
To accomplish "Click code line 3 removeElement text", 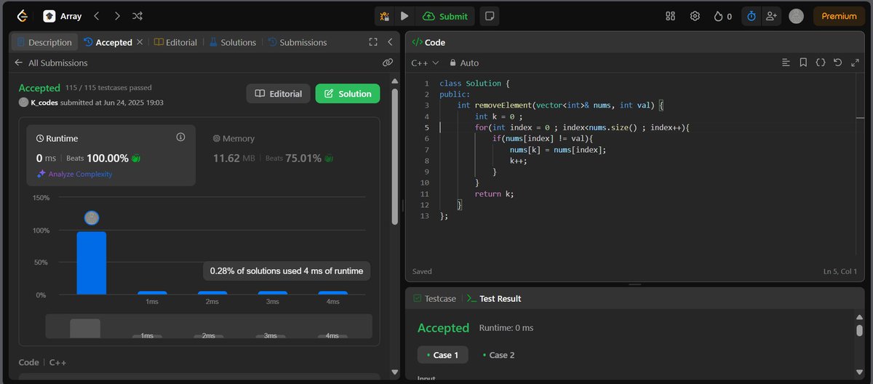I will [503, 105].
